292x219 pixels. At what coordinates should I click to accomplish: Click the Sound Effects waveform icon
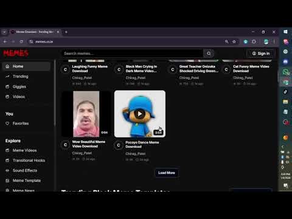(x=7, y=170)
